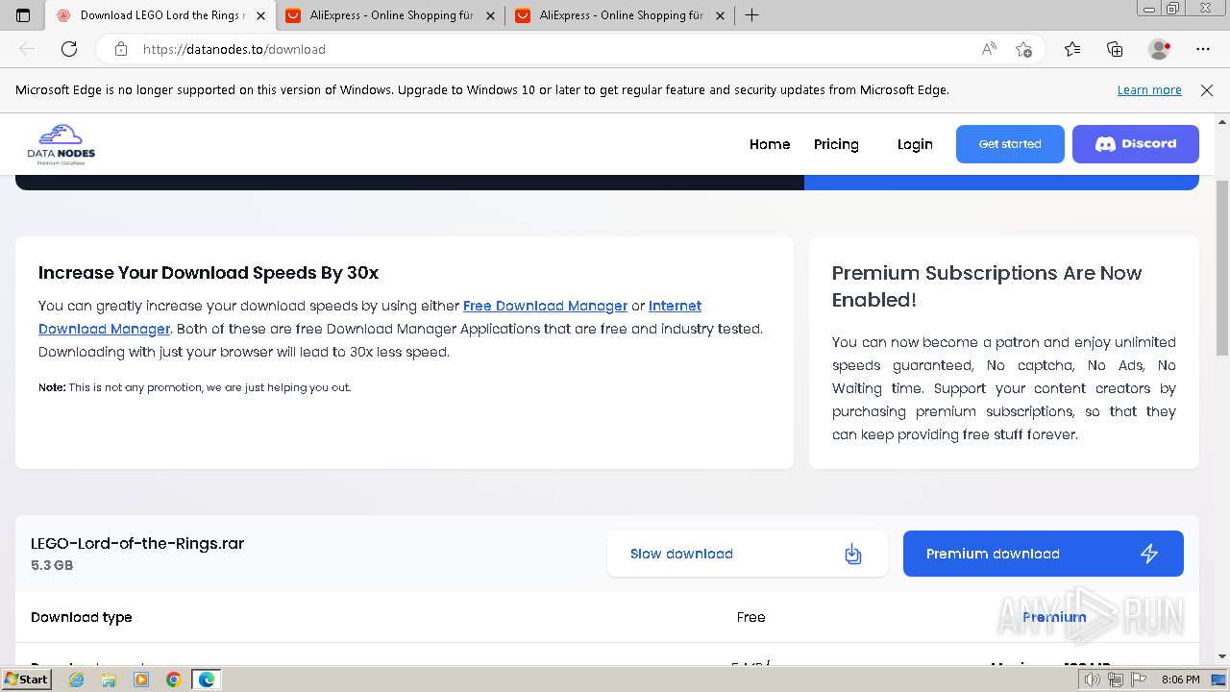1230x692 pixels.
Task: Click the Edge taskbar icon
Action: click(206, 680)
